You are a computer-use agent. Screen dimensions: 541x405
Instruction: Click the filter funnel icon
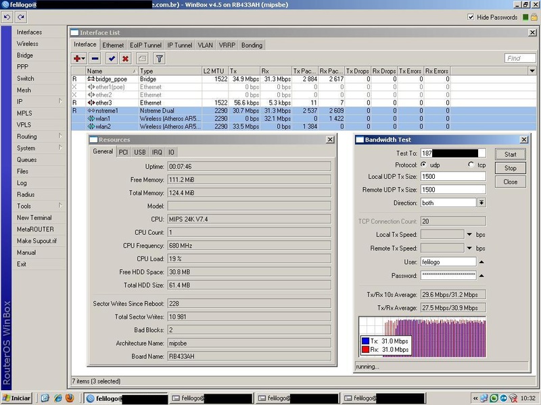[159, 59]
